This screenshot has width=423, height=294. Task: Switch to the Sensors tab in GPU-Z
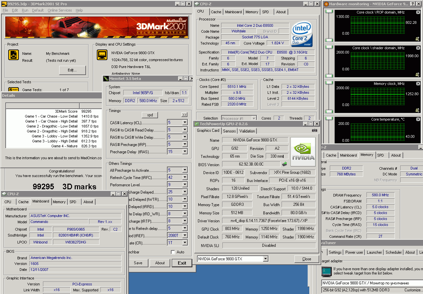229,131
